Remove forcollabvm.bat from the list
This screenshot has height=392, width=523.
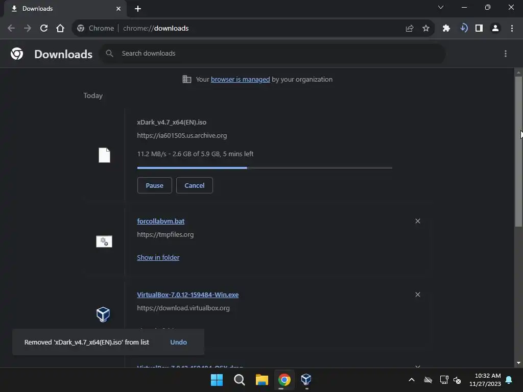pyautogui.click(x=418, y=221)
